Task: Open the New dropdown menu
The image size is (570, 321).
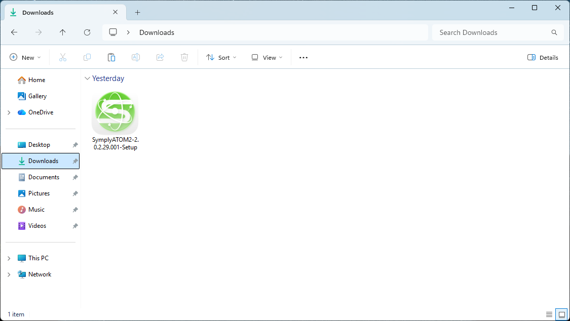Action: [x=25, y=57]
